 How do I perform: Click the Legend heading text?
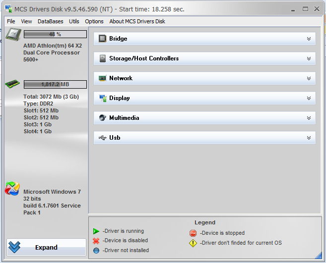[205, 222]
